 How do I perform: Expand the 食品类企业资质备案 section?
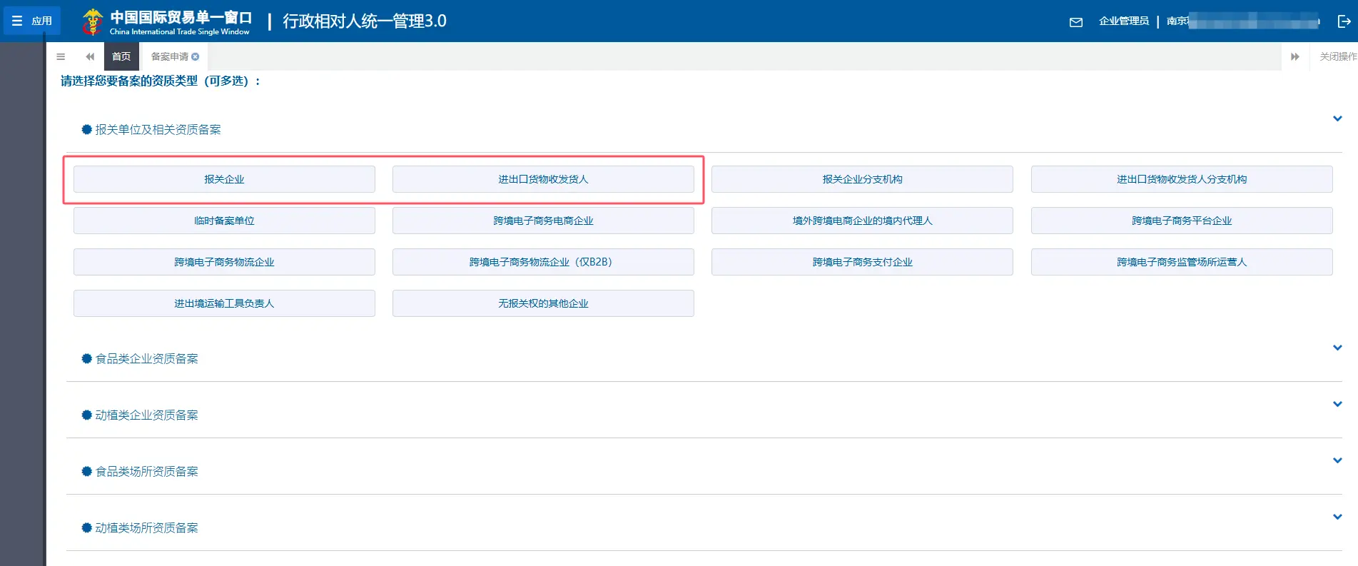click(1337, 348)
